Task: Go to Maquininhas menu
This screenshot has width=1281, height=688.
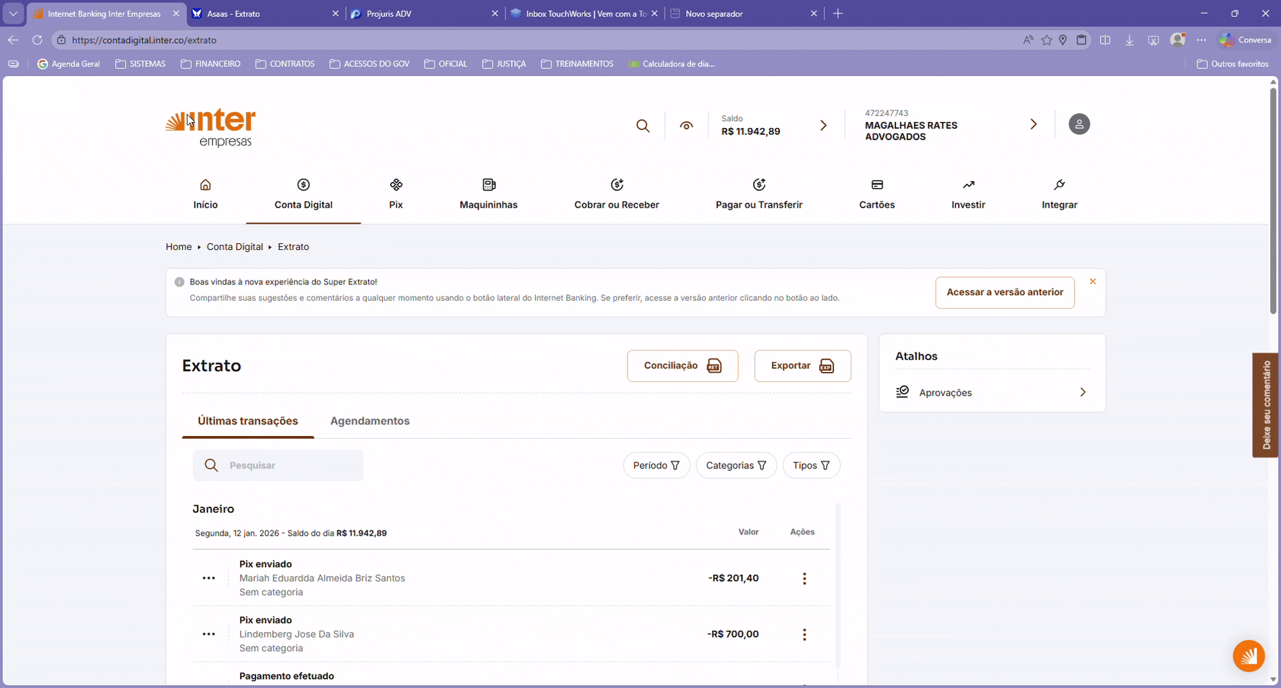Action: tap(488, 194)
